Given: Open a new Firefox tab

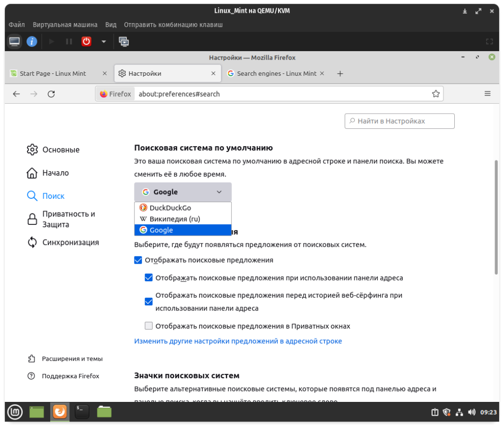Looking at the screenshot, I should (x=340, y=74).
